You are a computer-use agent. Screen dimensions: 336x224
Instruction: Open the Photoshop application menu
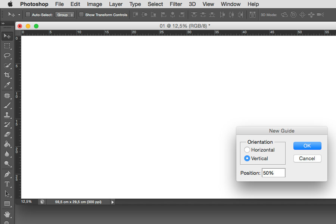tap(34, 4)
